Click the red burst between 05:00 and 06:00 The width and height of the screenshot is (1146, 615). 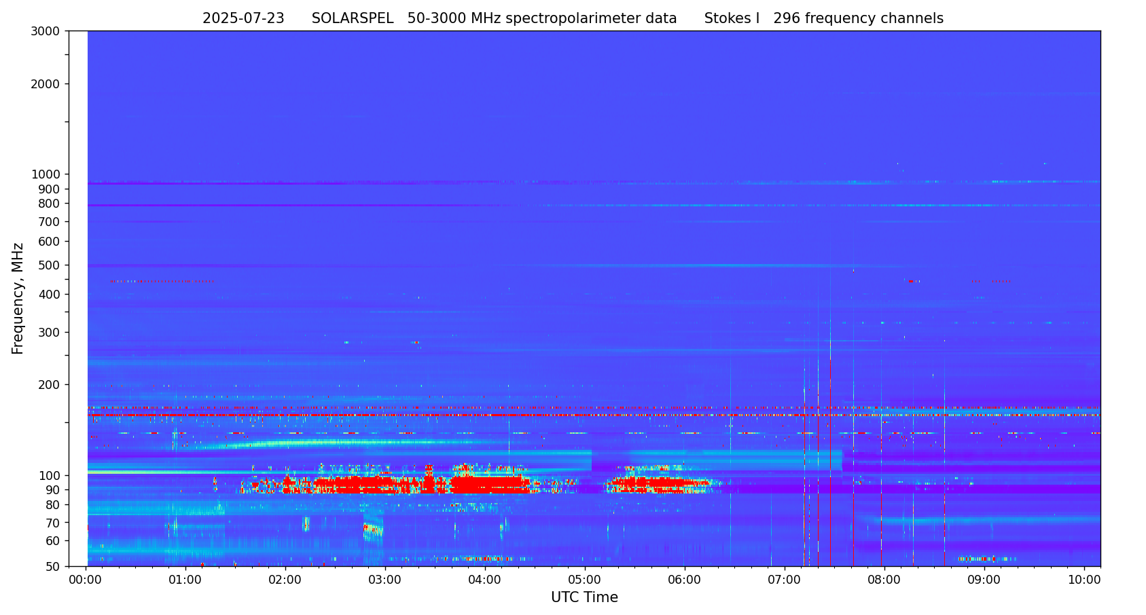(652, 483)
